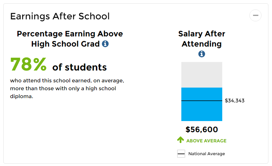Click the line 'who attend this school earned'
The height and width of the screenshot is (166, 272).
(67, 80)
